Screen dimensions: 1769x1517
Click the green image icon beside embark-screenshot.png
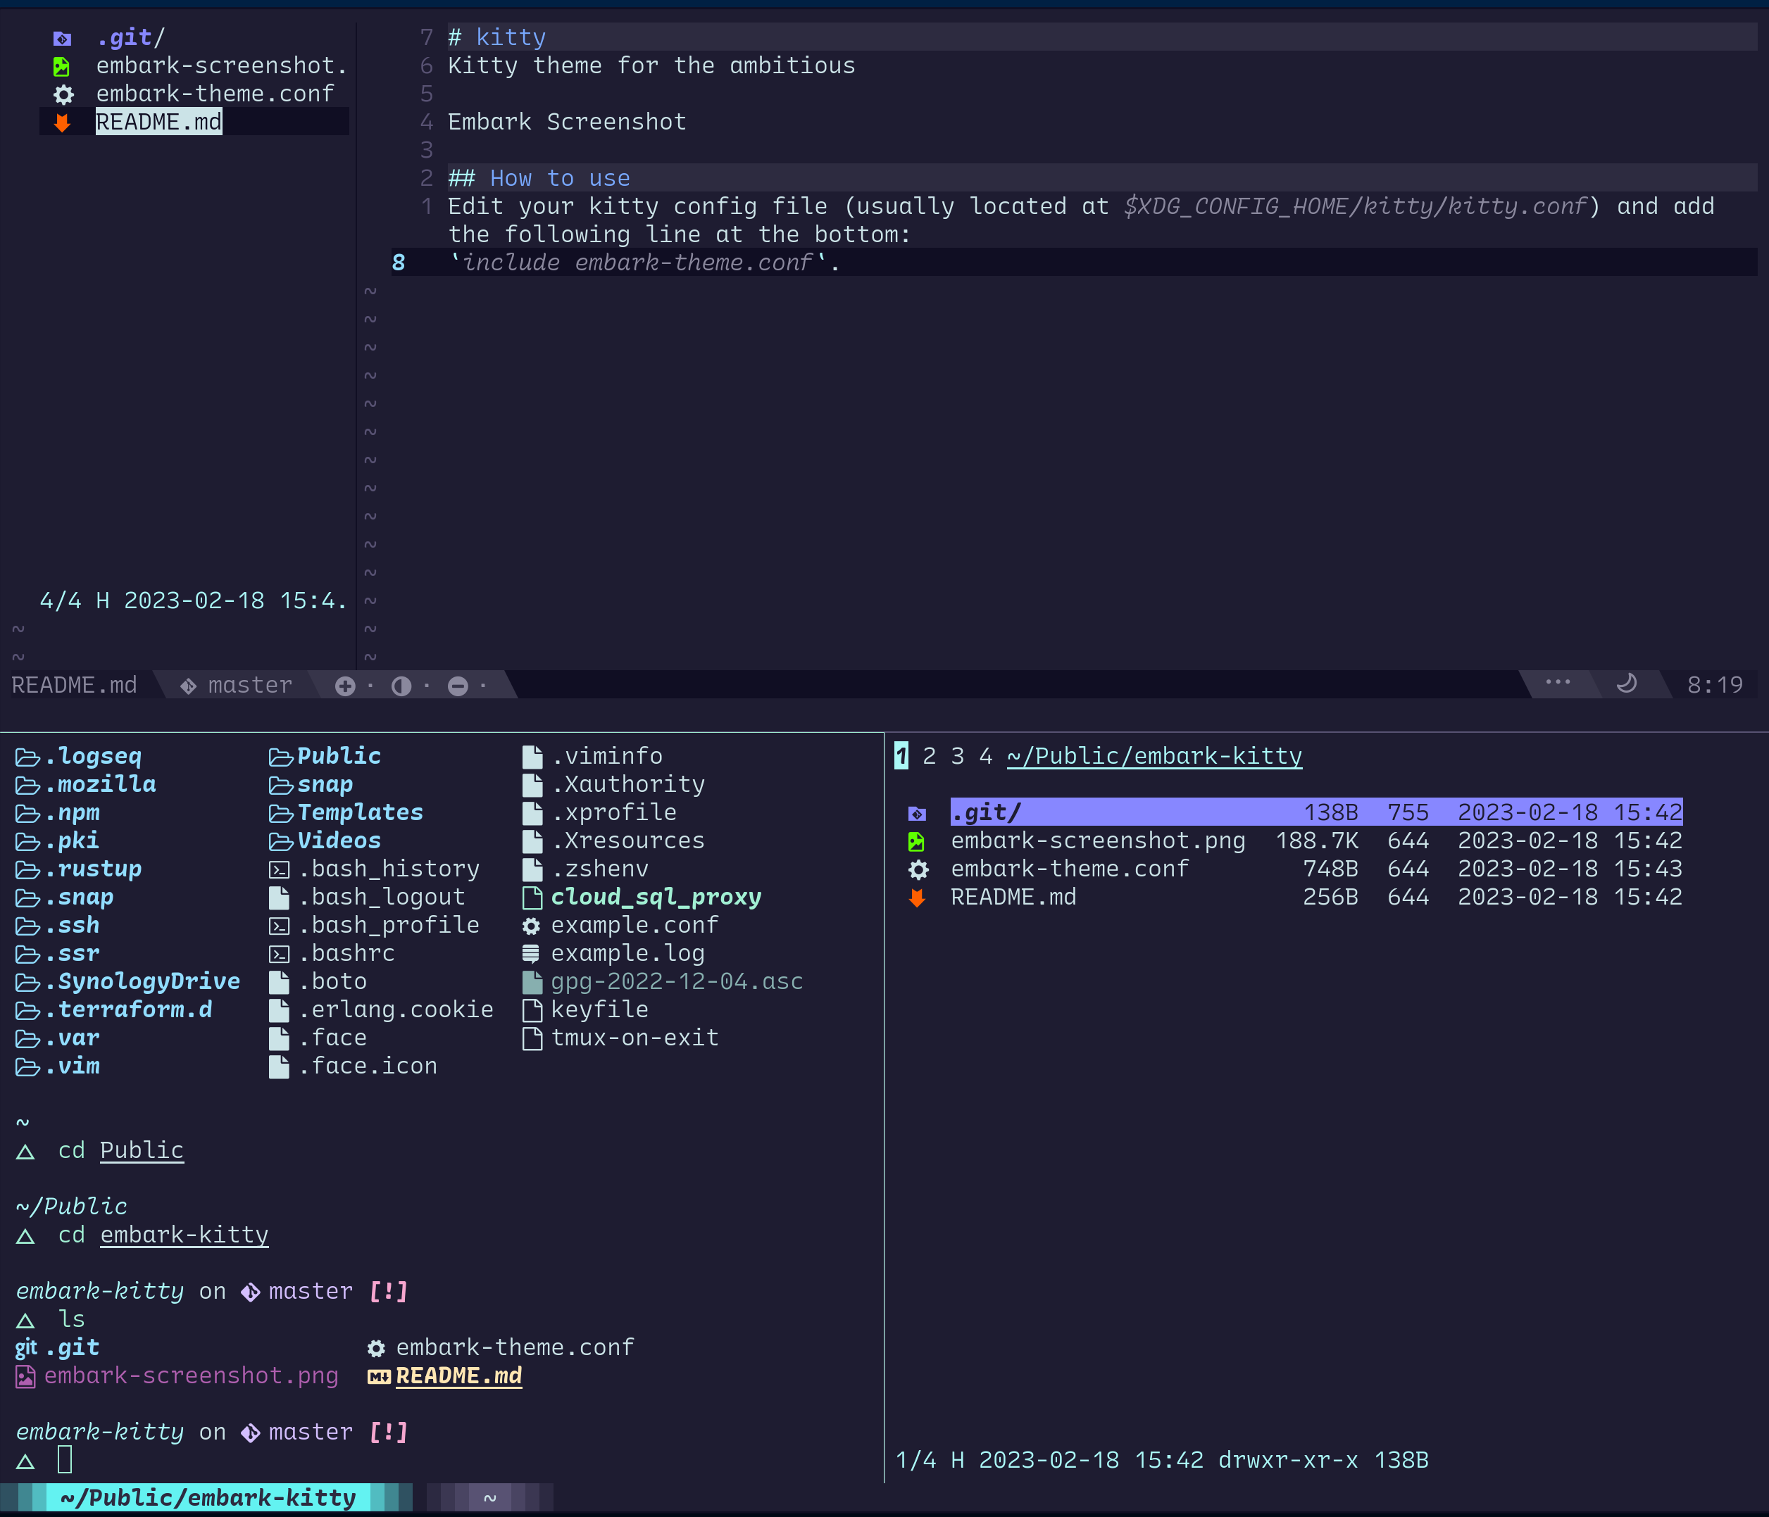[916, 842]
